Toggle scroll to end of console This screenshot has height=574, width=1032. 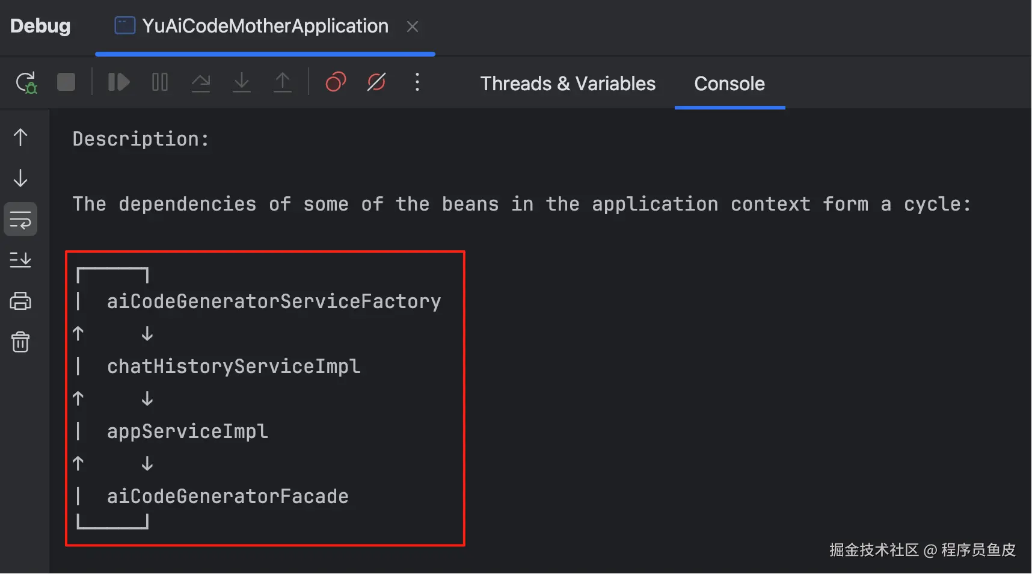coord(20,260)
